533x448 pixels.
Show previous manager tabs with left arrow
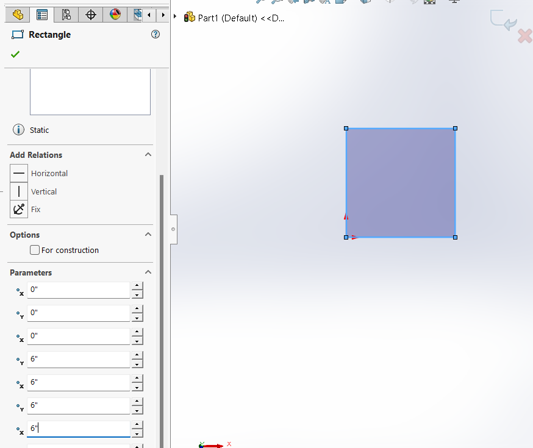pos(149,15)
